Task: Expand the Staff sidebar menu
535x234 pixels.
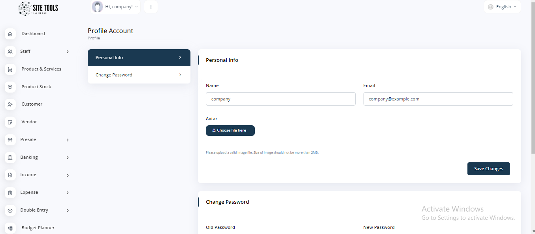Action: [x=38, y=52]
